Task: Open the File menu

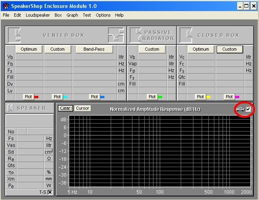Action: (x=6, y=15)
